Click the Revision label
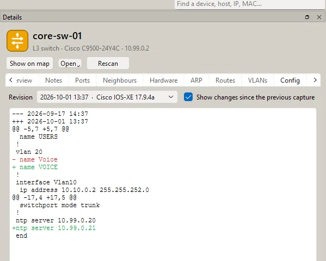This screenshot has height=261, width=326. point(21,97)
